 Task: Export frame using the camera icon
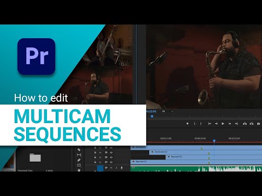click(258, 124)
